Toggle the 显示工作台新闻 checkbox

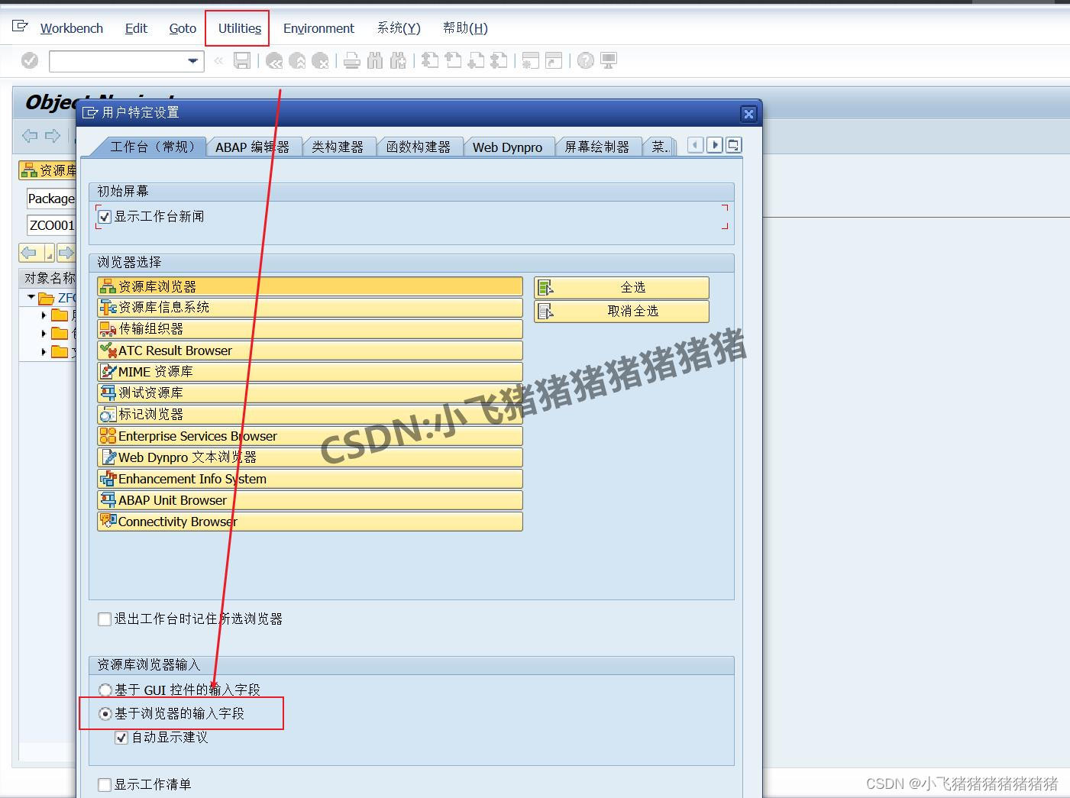coord(105,217)
